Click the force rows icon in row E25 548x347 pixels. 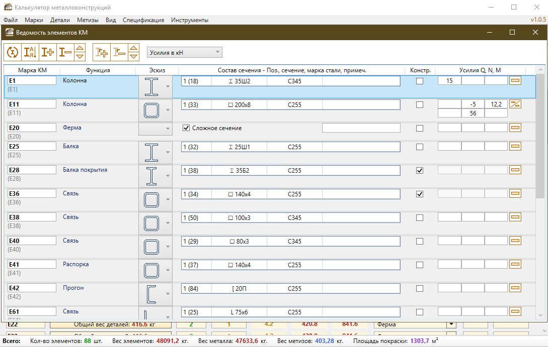point(515,147)
